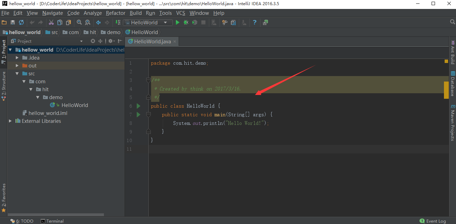The height and width of the screenshot is (224, 456).
Task: Click the Cut scissors icon
Action: [51, 22]
